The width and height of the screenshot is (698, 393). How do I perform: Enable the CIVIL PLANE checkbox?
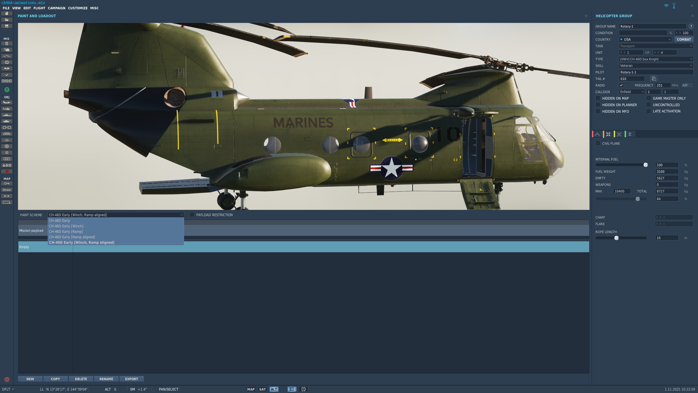coord(598,143)
